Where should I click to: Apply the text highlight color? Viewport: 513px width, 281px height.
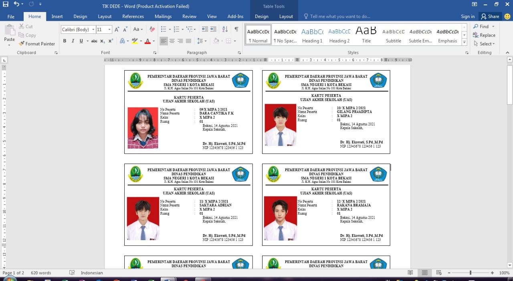(135, 41)
